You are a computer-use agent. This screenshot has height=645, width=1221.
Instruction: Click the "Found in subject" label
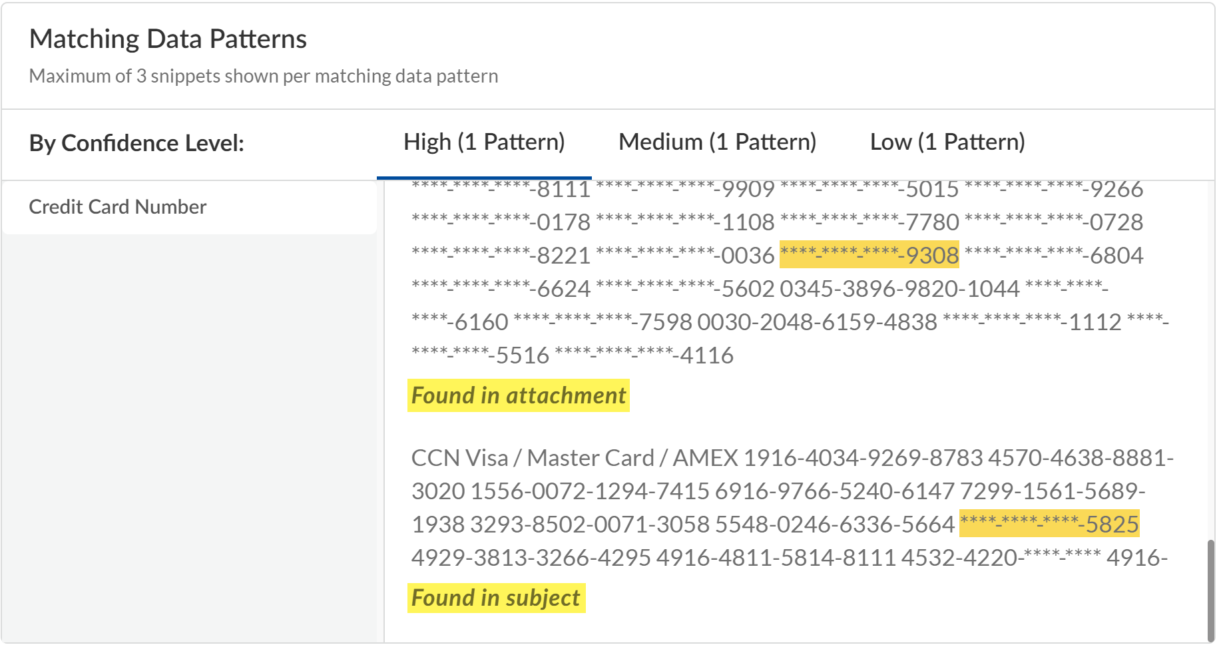[496, 598]
